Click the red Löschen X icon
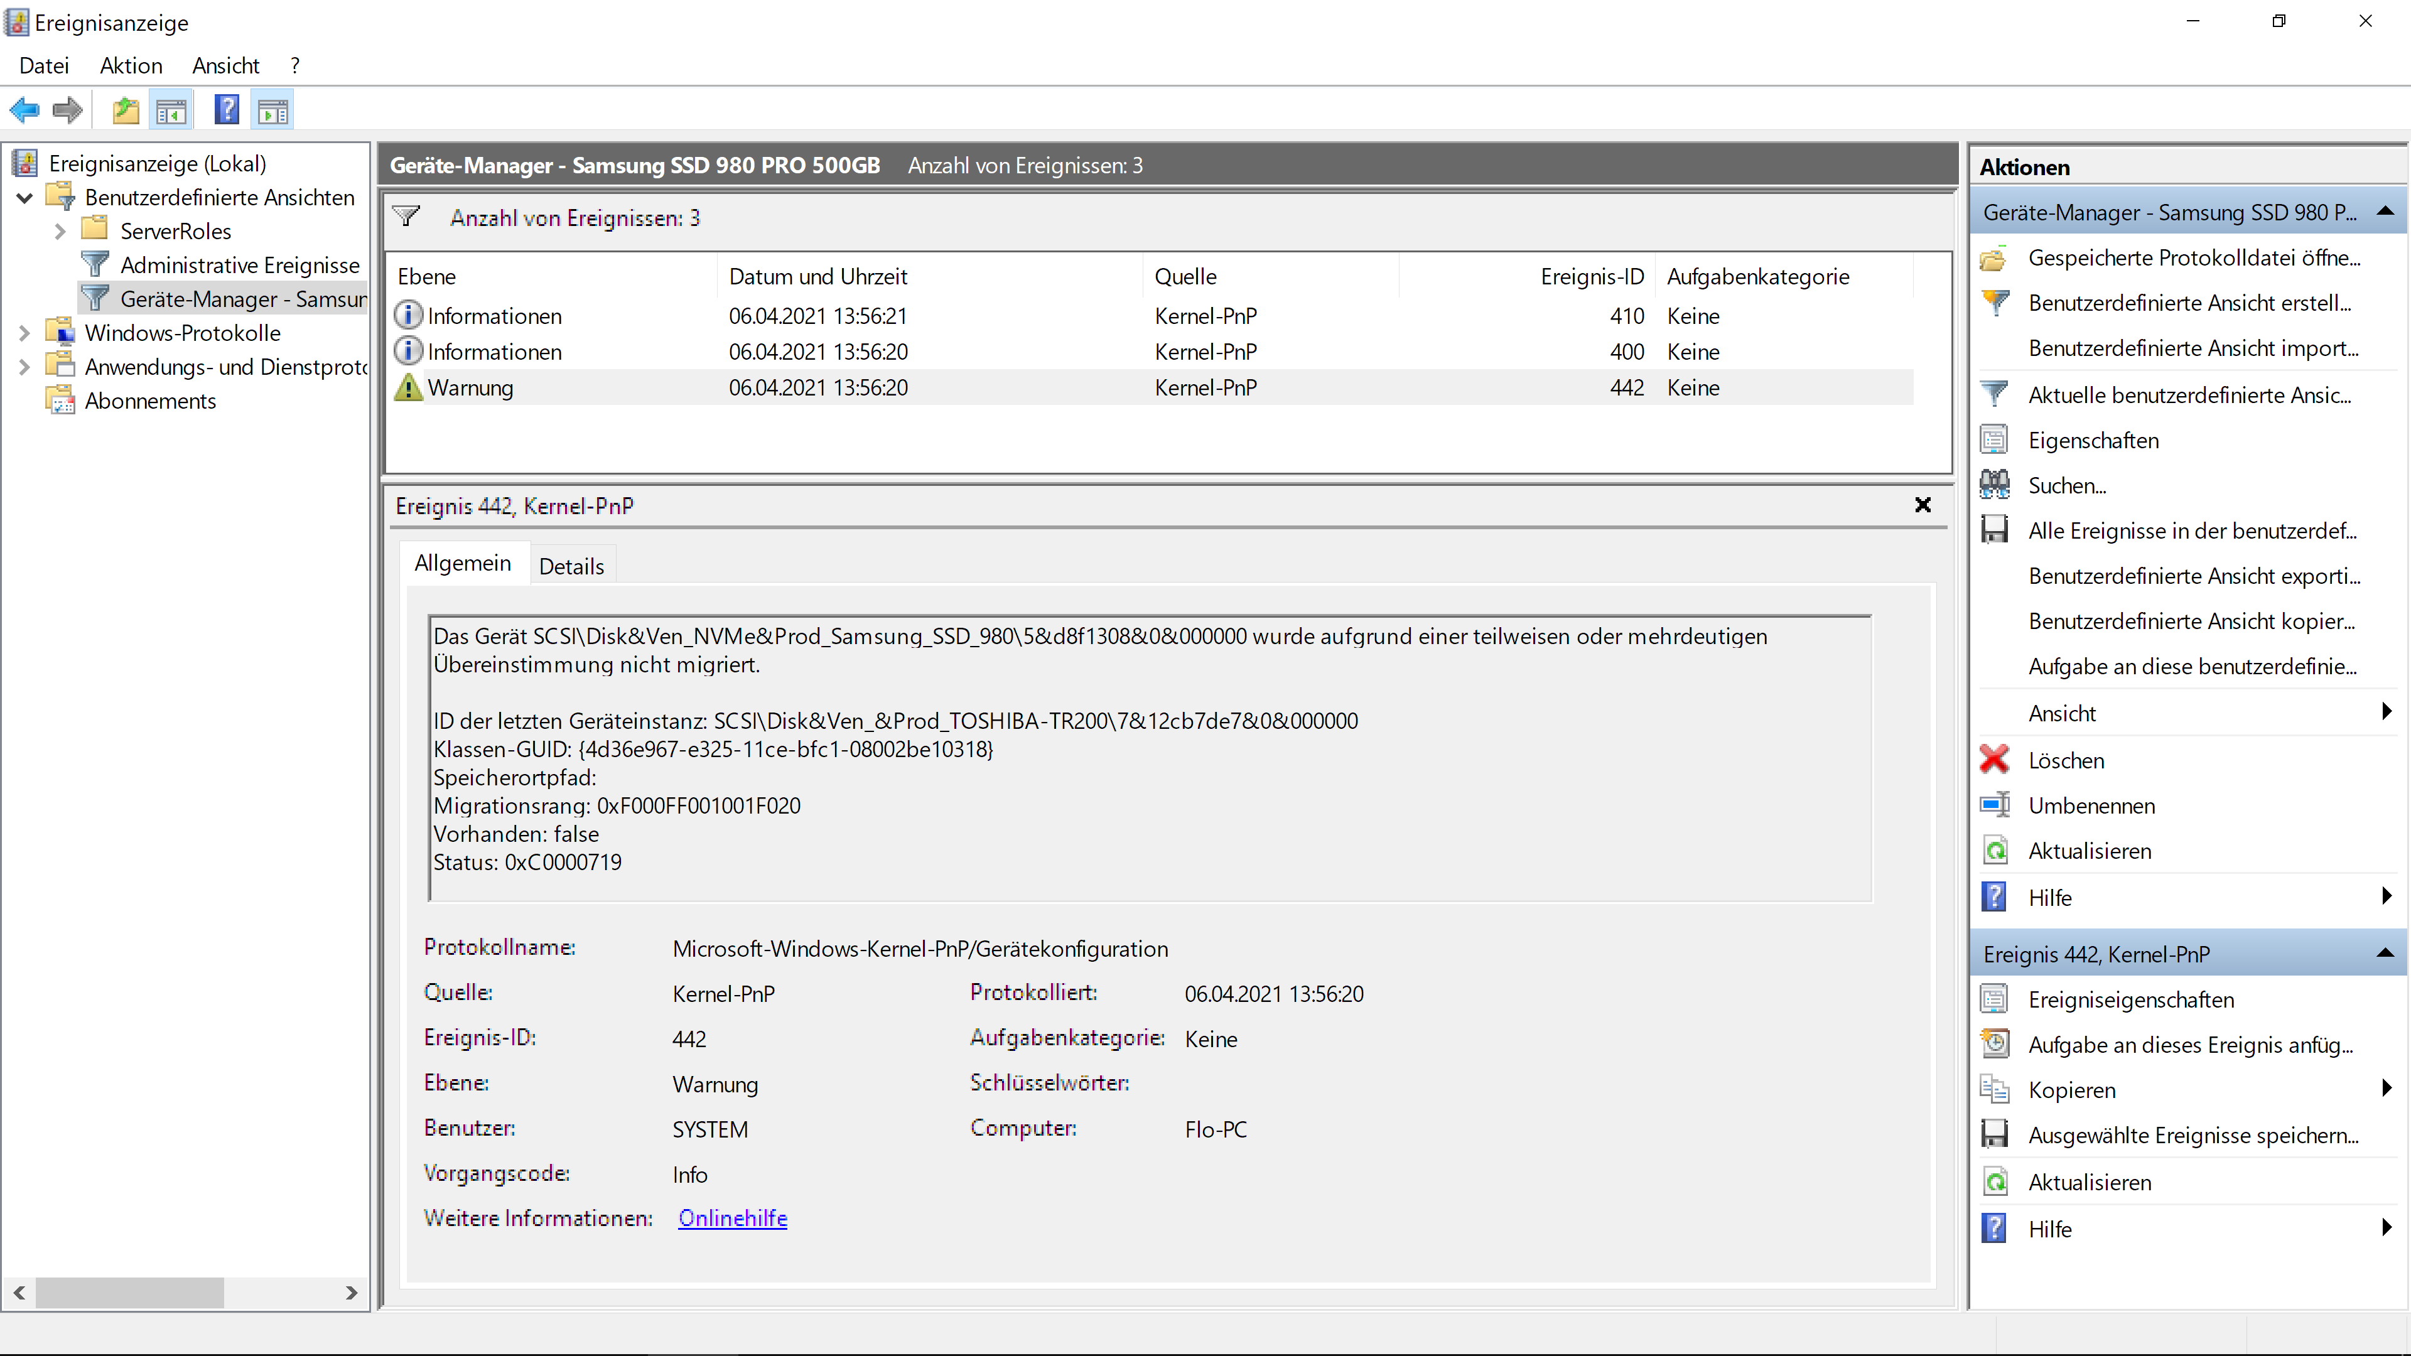This screenshot has width=2411, height=1356. click(x=1995, y=760)
